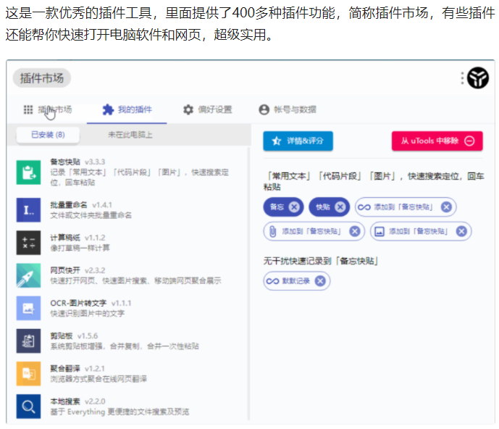Remove the 默默记录 tag
Image resolution: width=499 pixels, height=429 pixels.
click(x=320, y=281)
